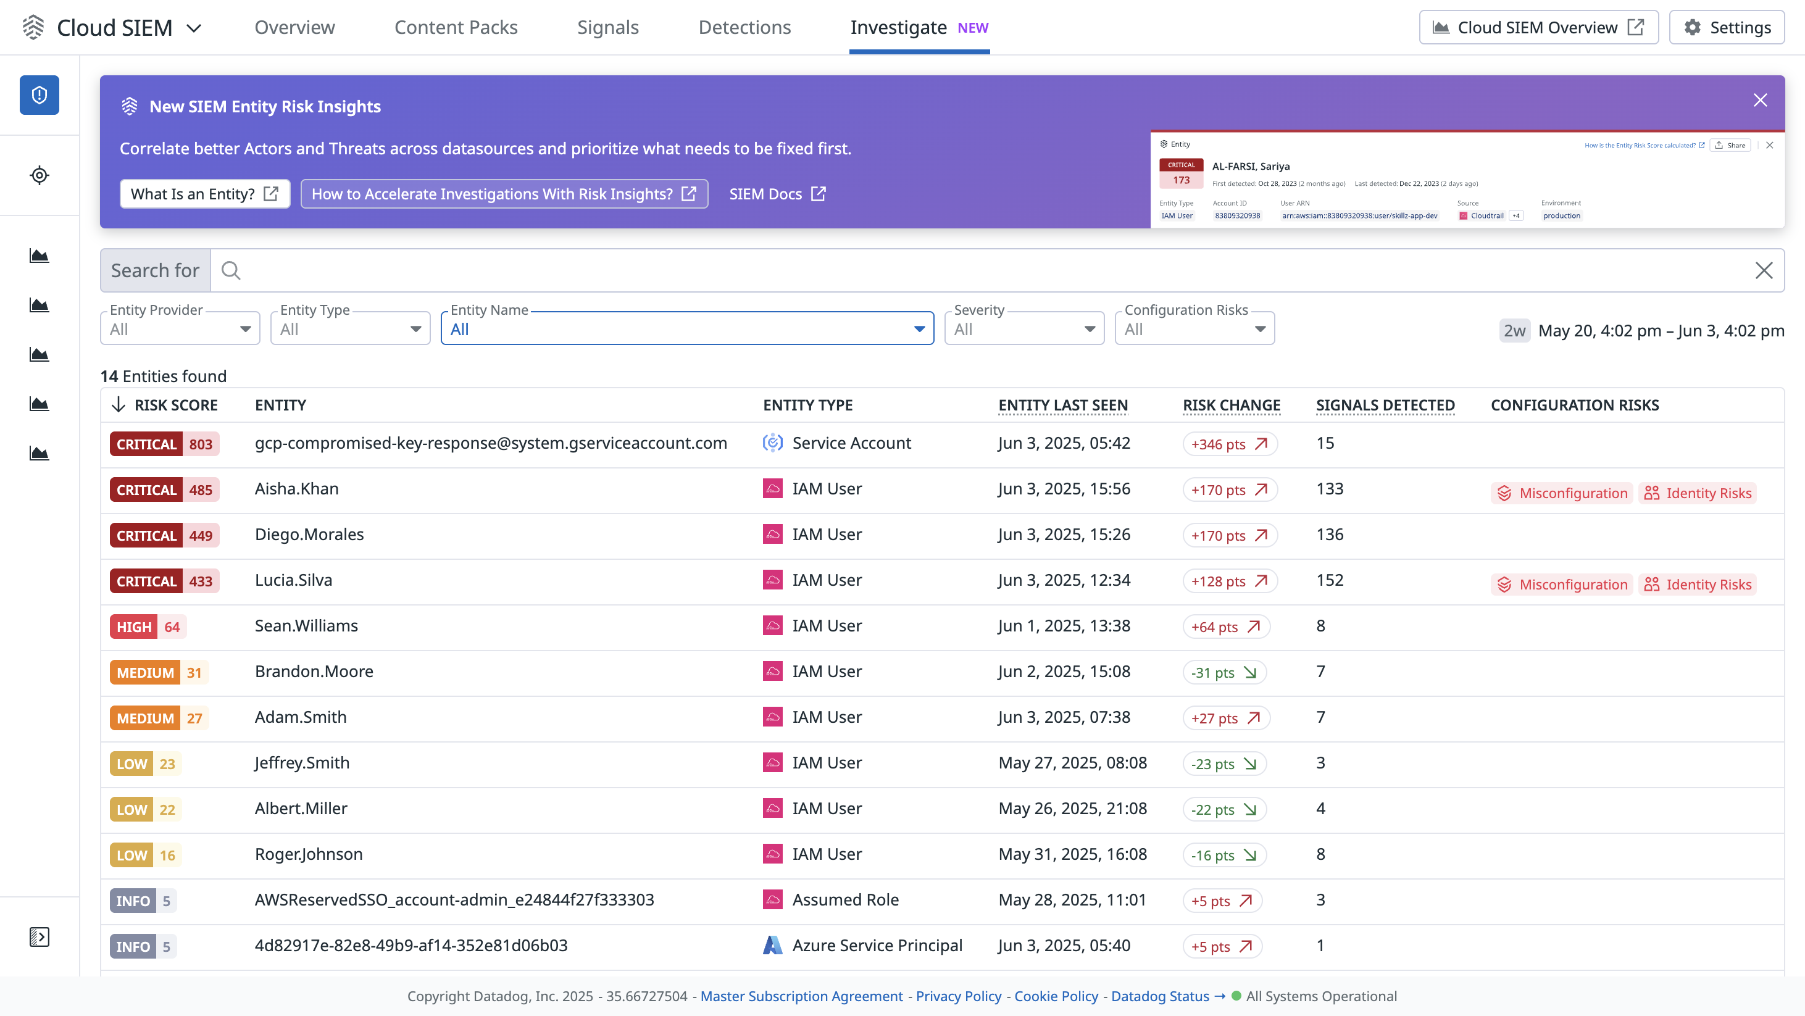This screenshot has width=1805, height=1016.
Task: Open the Roger.Johnson entity row
Action: (x=942, y=855)
